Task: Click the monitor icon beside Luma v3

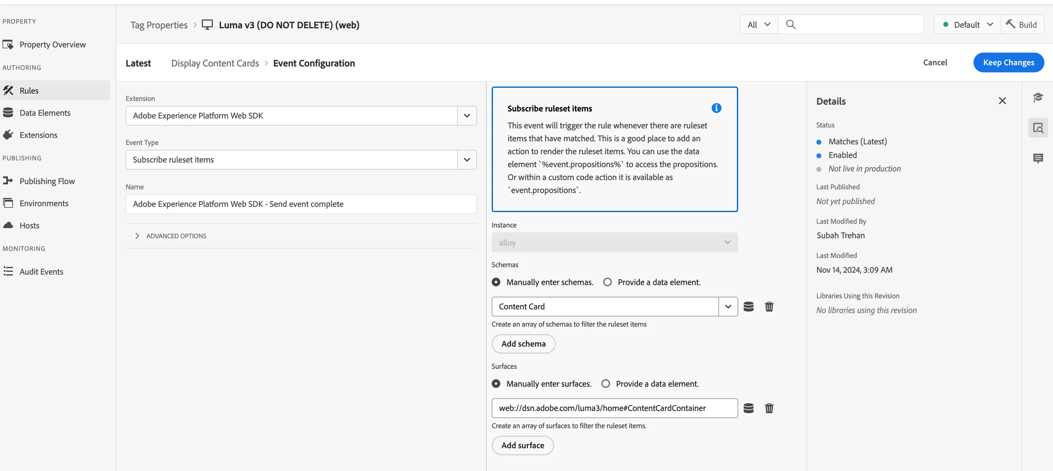Action: point(207,25)
